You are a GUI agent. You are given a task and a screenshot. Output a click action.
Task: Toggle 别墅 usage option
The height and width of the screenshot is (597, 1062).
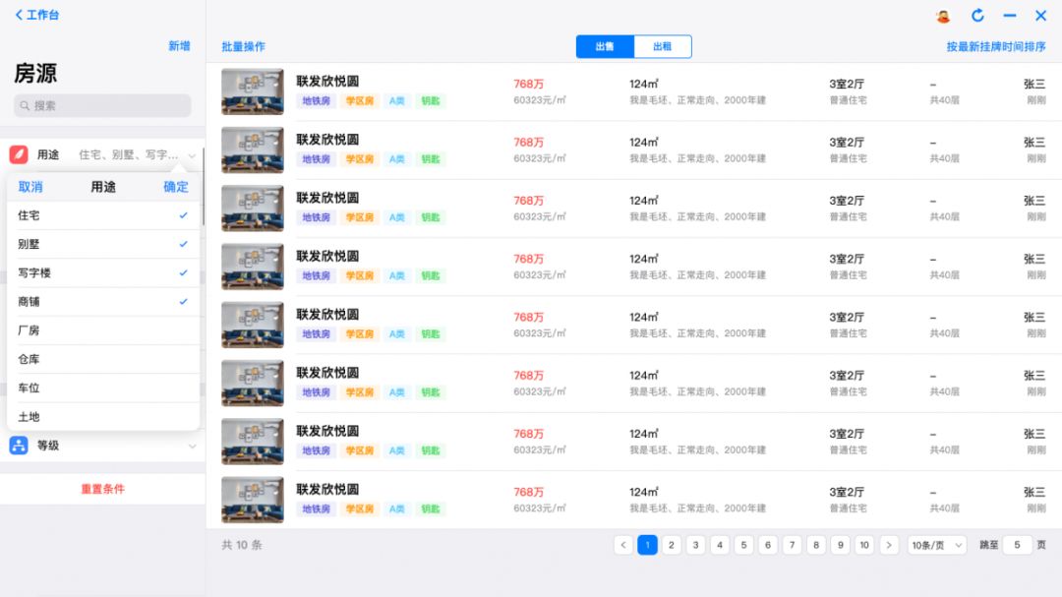coord(103,244)
